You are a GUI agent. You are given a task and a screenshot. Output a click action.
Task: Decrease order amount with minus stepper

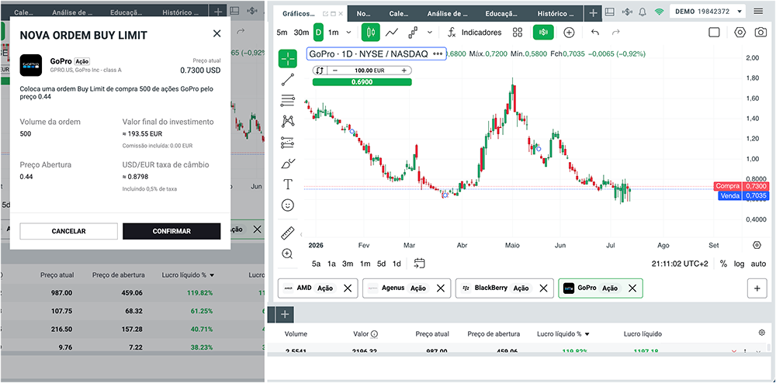[x=335, y=71]
